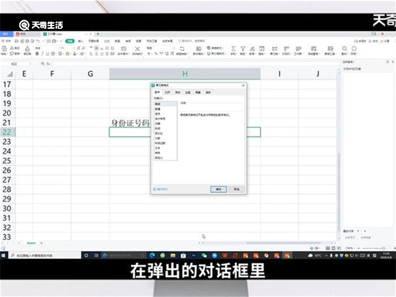Click the add new sheet plus button
This screenshot has height=297, width=396.
tap(41, 243)
